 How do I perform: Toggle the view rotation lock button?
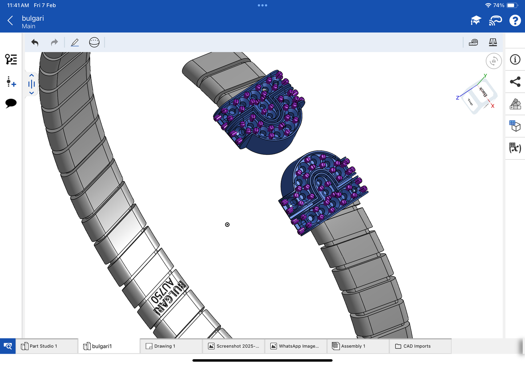click(x=493, y=61)
